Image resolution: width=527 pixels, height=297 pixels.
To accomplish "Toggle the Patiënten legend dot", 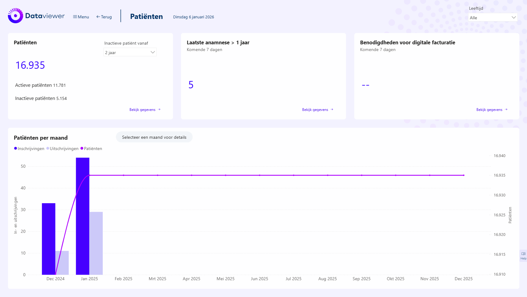I will [82, 148].
